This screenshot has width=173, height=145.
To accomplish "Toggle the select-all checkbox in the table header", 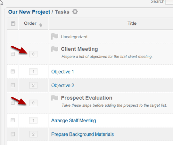I will click(x=13, y=23).
